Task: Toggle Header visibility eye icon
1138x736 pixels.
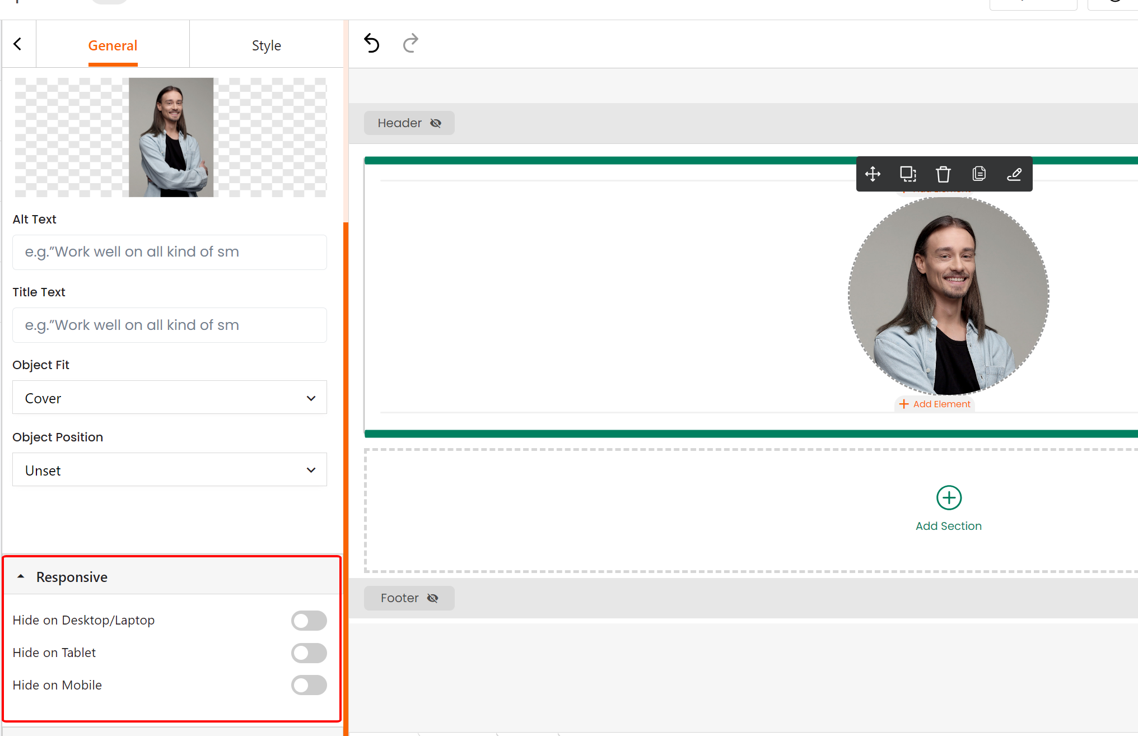Action: (x=436, y=123)
